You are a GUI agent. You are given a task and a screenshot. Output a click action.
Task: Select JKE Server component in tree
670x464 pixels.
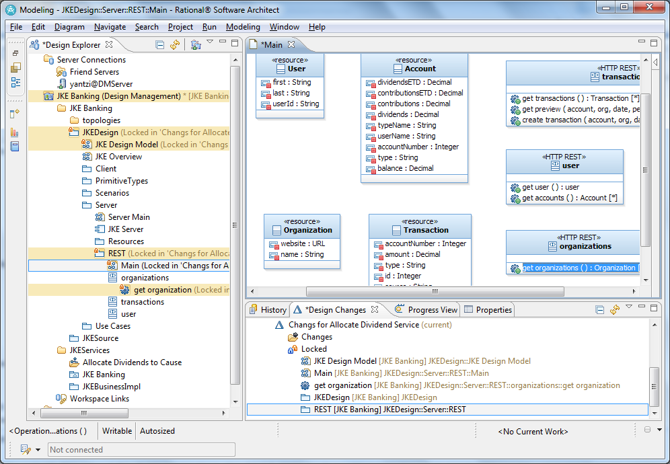tap(126, 229)
